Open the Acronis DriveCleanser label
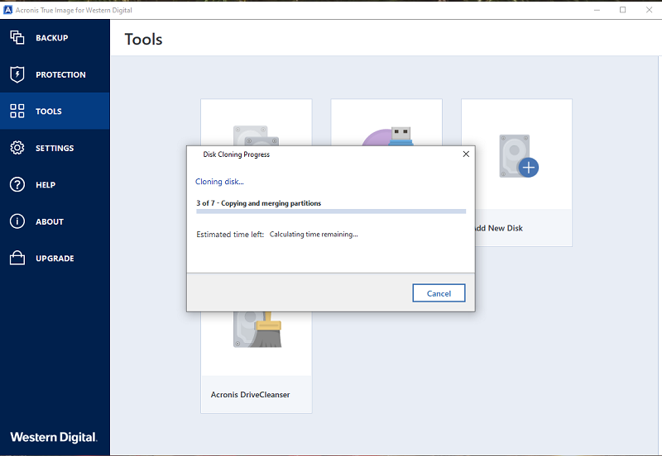Viewport: 662px width, 456px height. [x=251, y=395]
